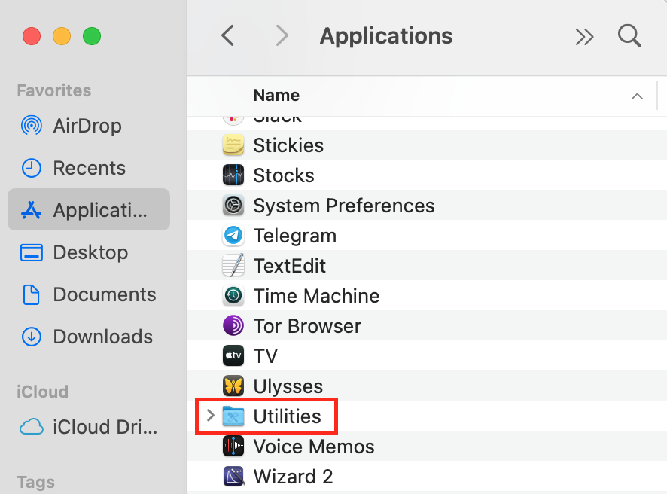Click the AirDrop sidebar icon
This screenshot has height=494, width=667.
pyautogui.click(x=32, y=126)
